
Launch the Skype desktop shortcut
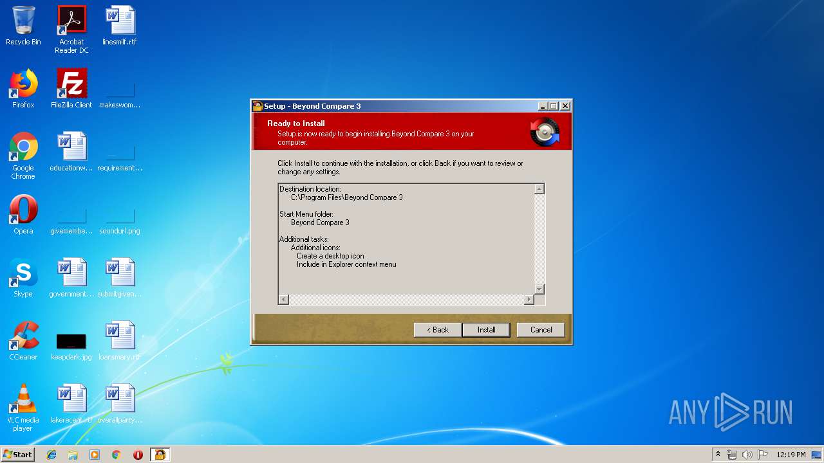[23, 278]
